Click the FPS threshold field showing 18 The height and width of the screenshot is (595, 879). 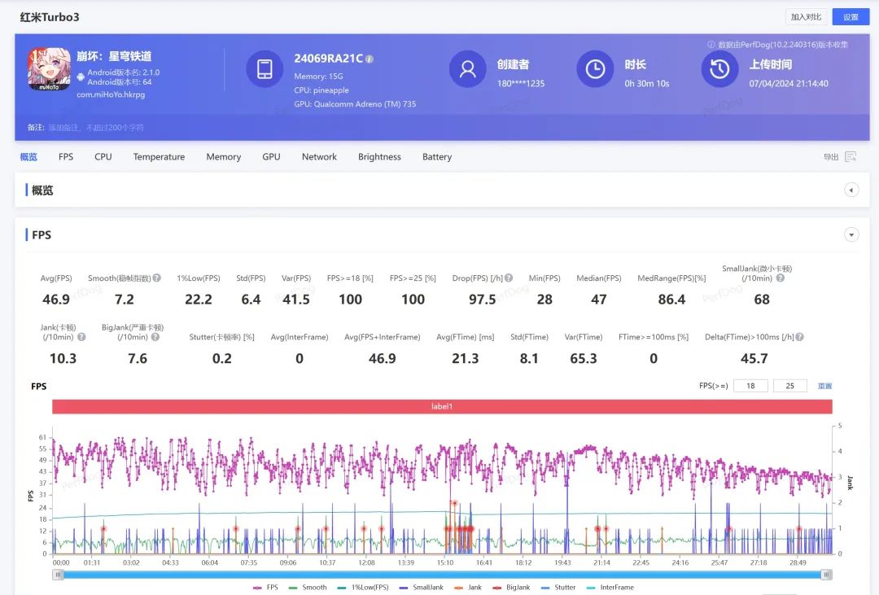pyautogui.click(x=750, y=386)
